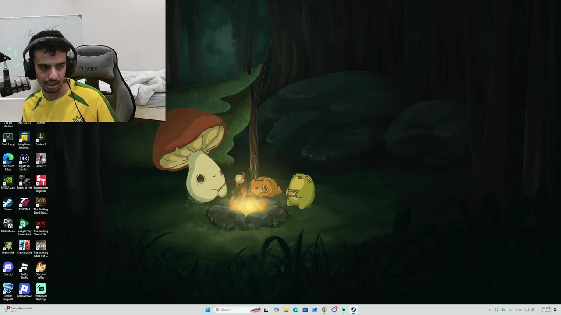
Task: Select the Steam desktop shortcut
Action: [8, 204]
